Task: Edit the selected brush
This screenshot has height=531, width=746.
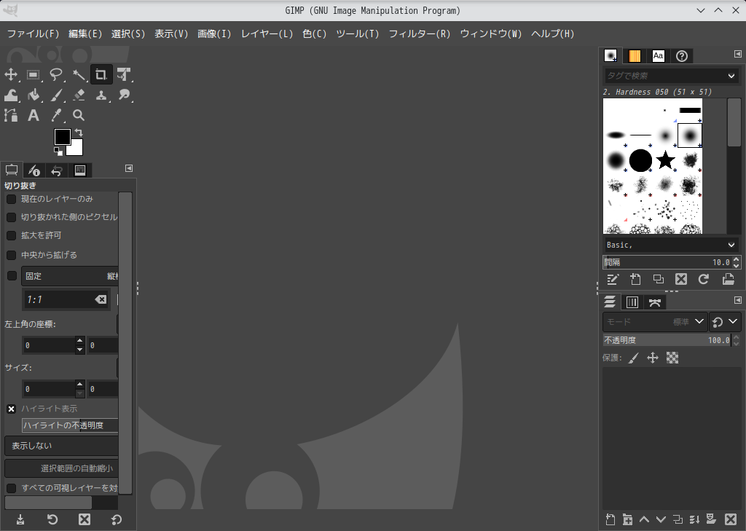Action: pyautogui.click(x=612, y=279)
